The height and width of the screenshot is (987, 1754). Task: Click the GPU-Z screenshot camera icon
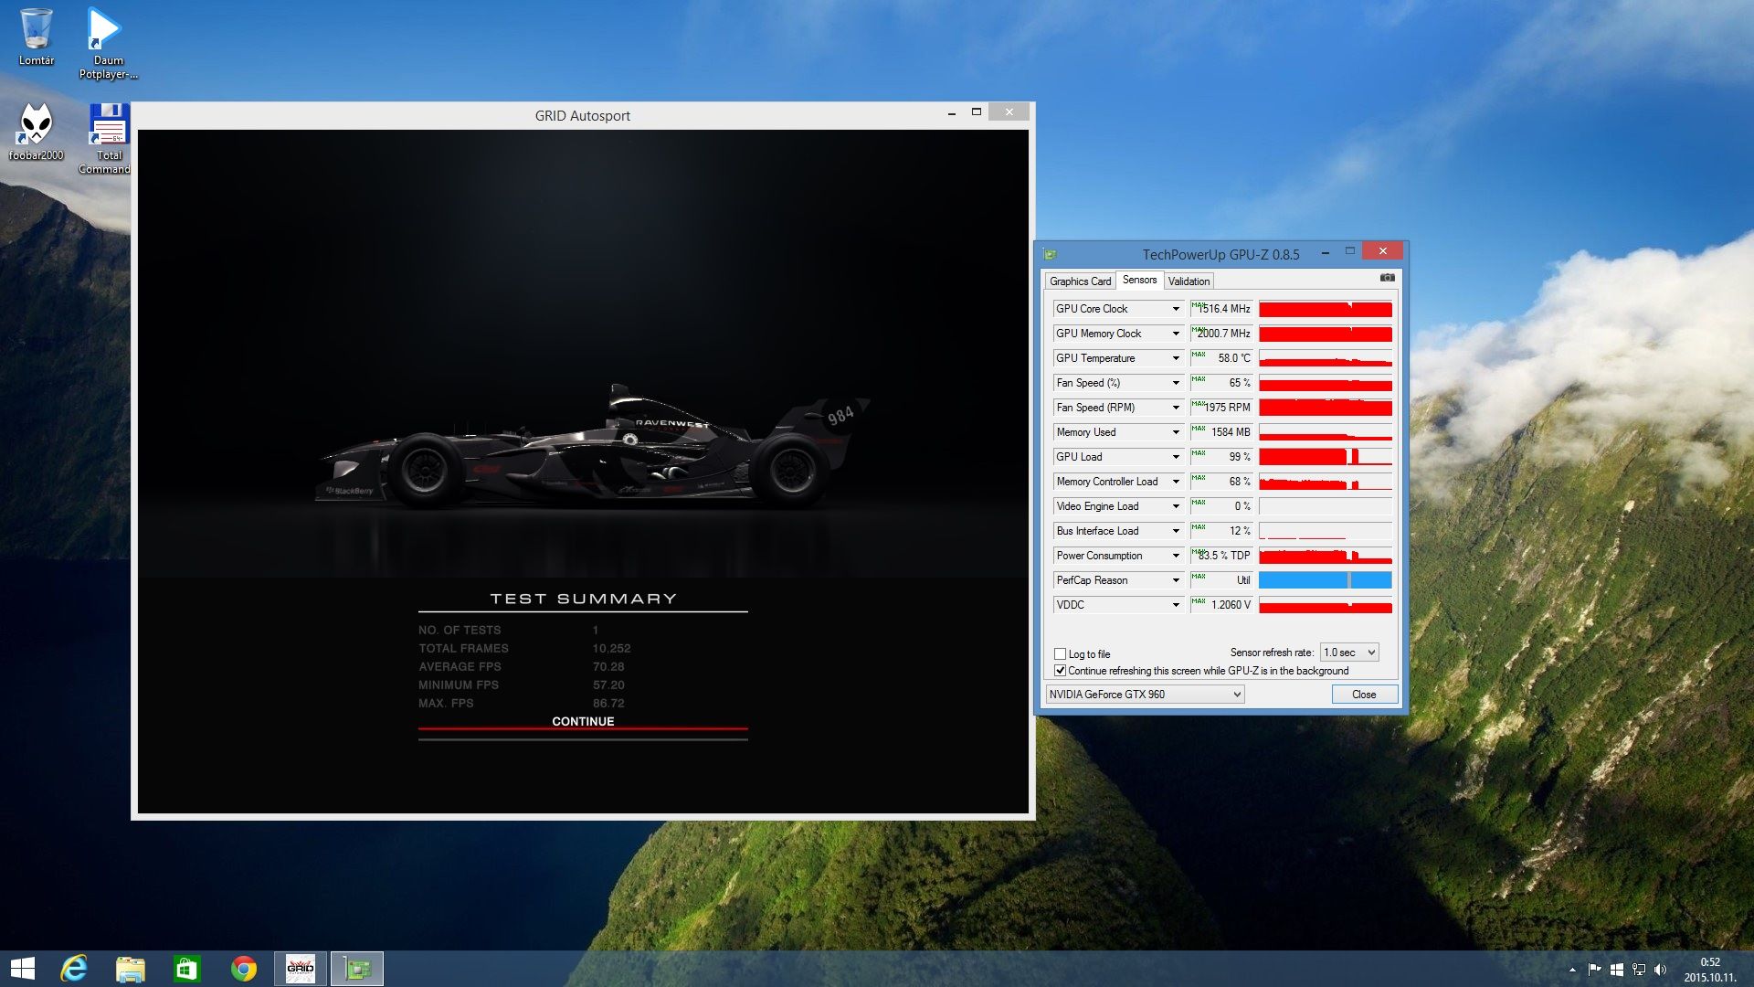click(x=1387, y=277)
